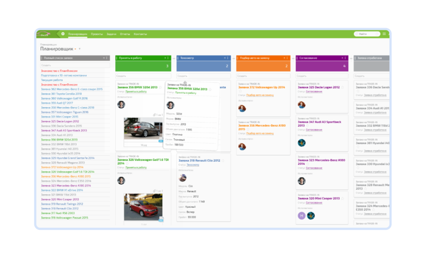The height and width of the screenshot is (256, 426).
Task: Click the Planfix logo in the top-left corner
Action: [44, 34]
